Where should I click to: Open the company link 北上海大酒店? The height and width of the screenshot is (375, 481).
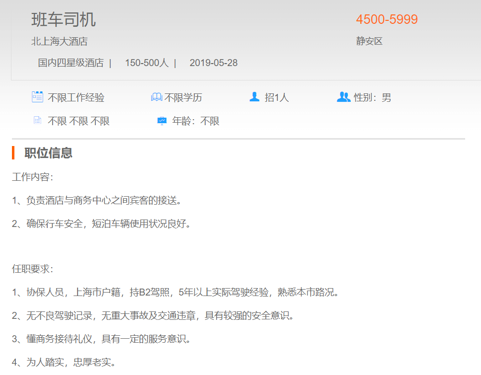[x=60, y=42]
